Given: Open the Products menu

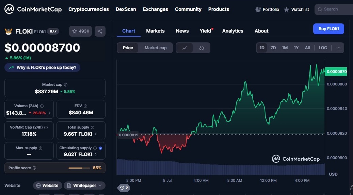Looking at the screenshot, I should tap(219, 9).
